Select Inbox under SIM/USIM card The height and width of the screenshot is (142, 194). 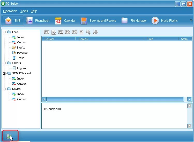[x=18, y=78]
